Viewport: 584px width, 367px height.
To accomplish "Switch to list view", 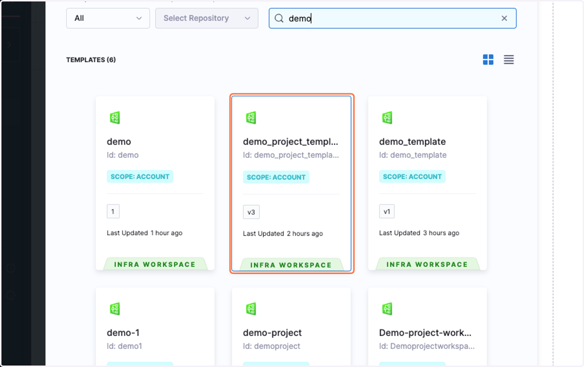I will click(509, 59).
